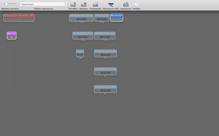Screen dimensions: 219x136
Task: Select the Δίκτυο network device icon
Action: (11, 36)
